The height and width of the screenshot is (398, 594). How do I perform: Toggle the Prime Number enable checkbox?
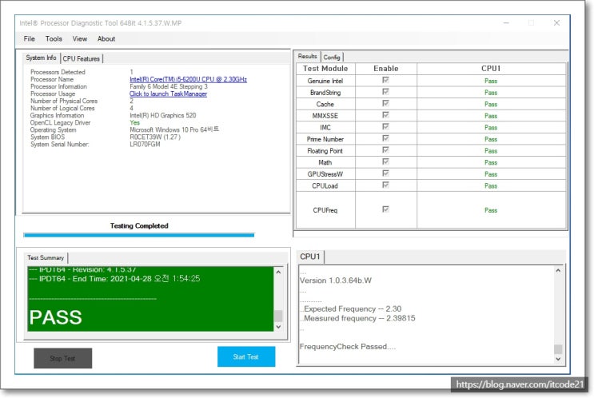(385, 138)
